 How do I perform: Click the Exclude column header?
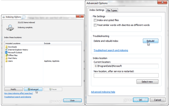[x=62, y=43]
